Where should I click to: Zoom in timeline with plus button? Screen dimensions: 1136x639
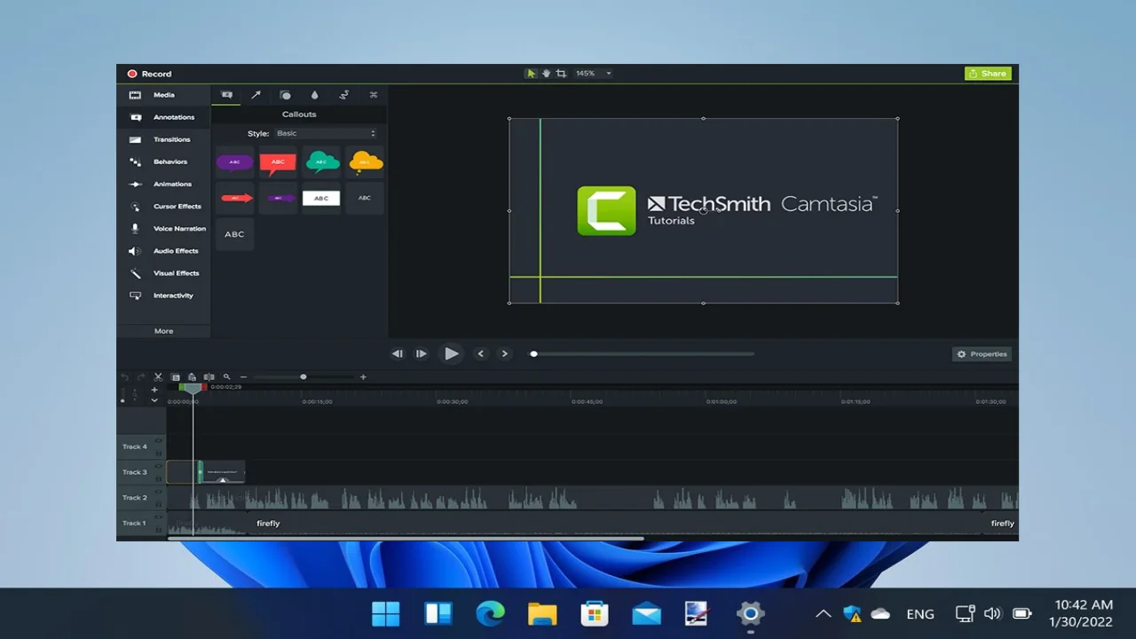363,377
